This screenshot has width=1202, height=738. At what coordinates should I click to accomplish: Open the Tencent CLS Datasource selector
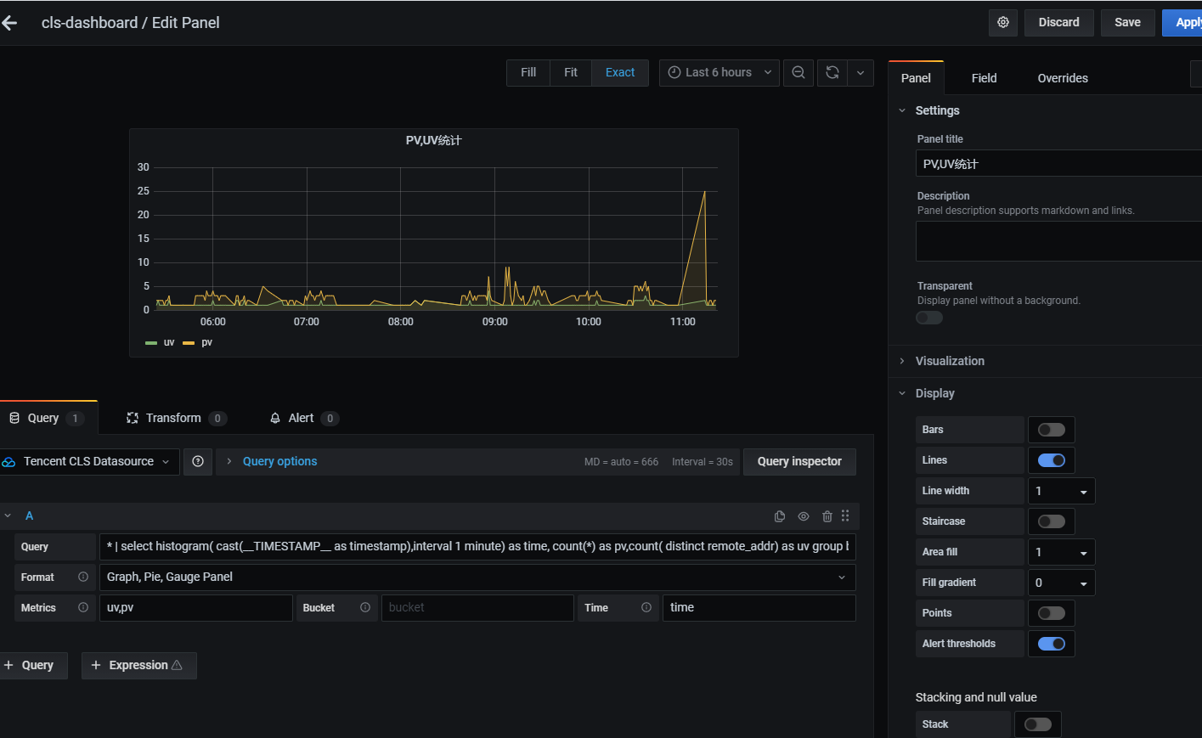(x=88, y=461)
